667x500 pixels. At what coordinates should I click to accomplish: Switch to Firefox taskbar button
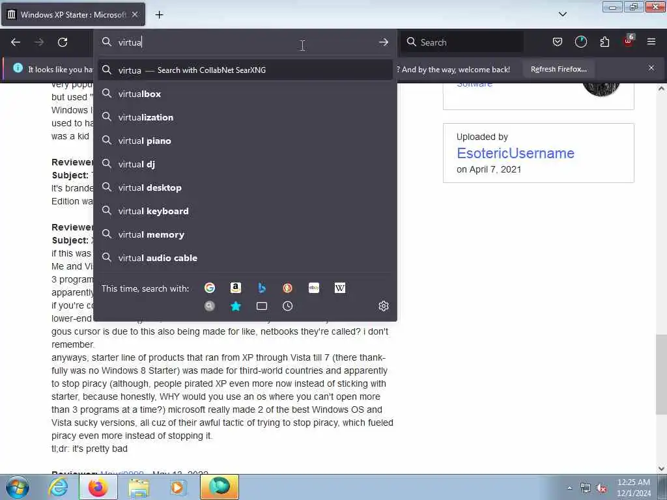[98, 487]
